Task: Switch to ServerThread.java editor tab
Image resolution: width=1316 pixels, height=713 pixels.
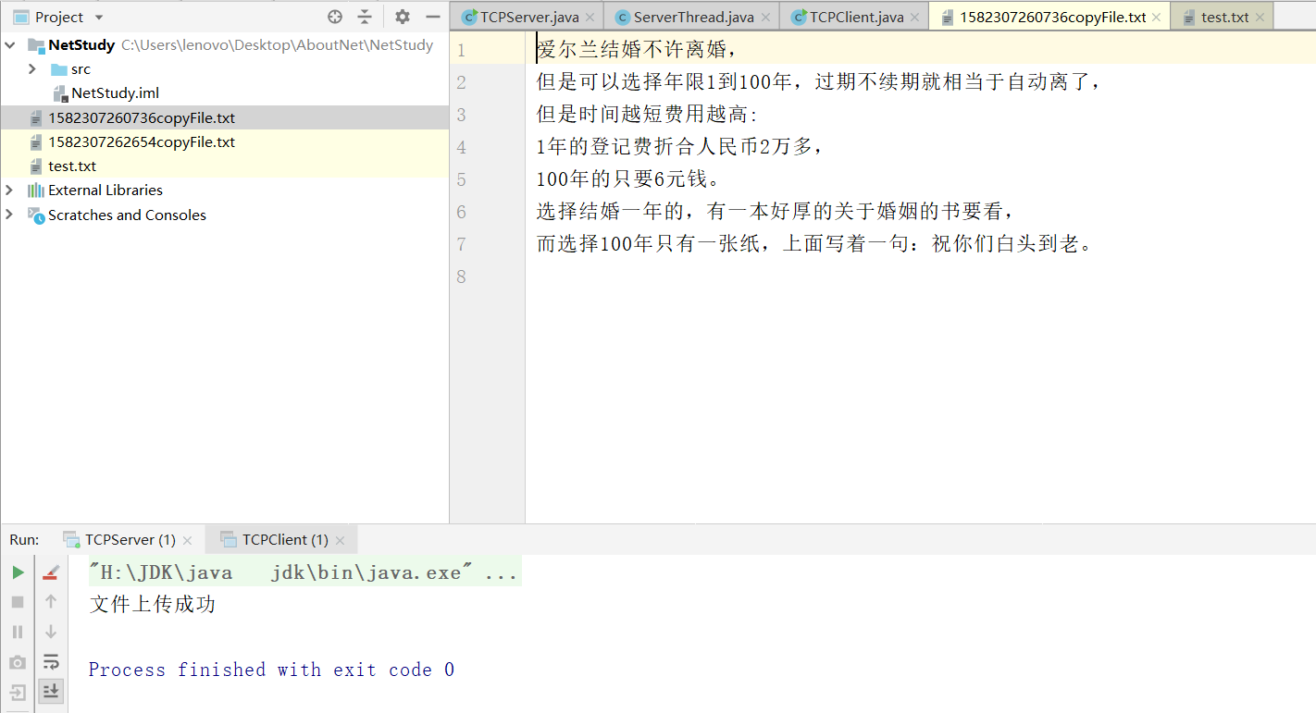Action: point(693,17)
